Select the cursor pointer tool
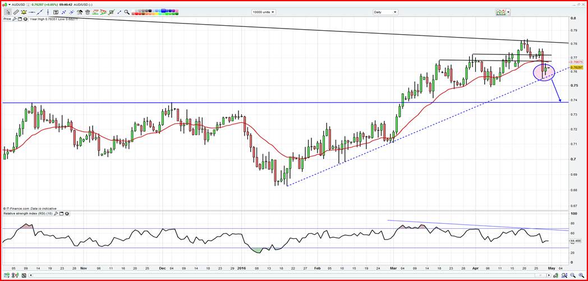Image resolution: width=588 pixels, height=281 pixels. pyautogui.click(x=8, y=12)
